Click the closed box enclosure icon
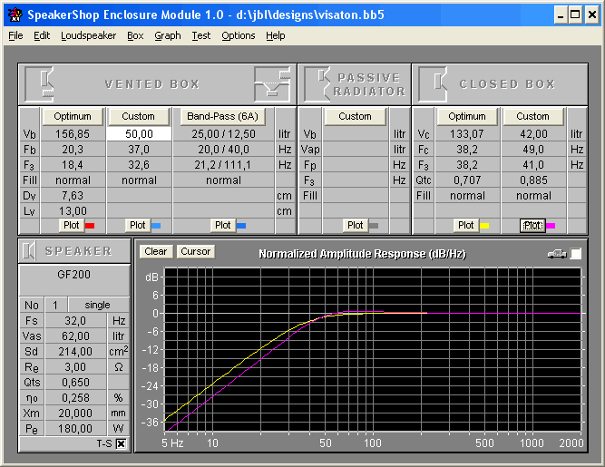Viewport: 605px width, 467px height. [433, 83]
